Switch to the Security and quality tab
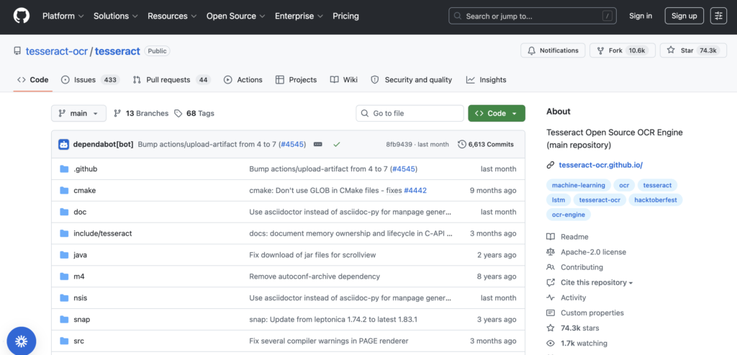Image resolution: width=737 pixels, height=355 pixels. pyautogui.click(x=411, y=80)
